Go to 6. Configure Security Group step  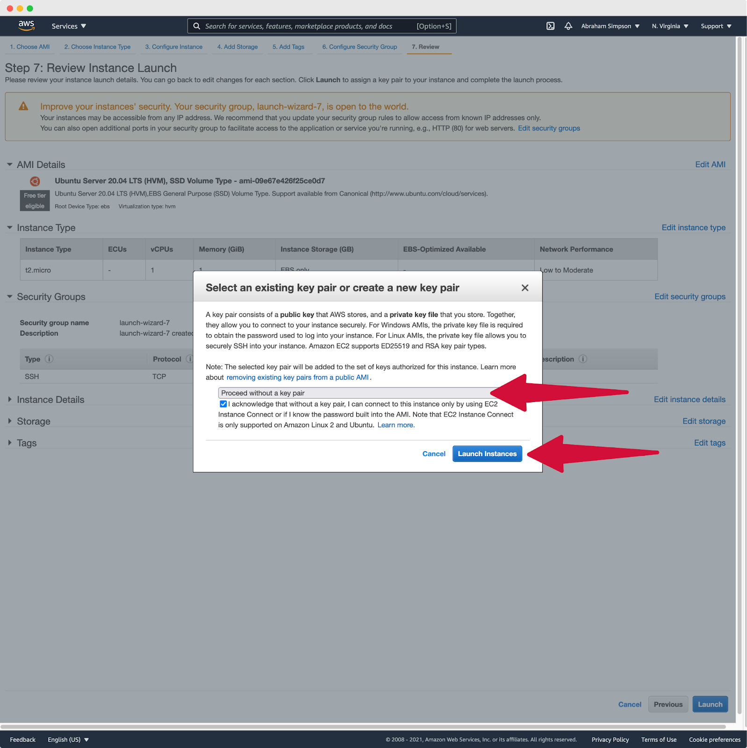[x=359, y=47]
